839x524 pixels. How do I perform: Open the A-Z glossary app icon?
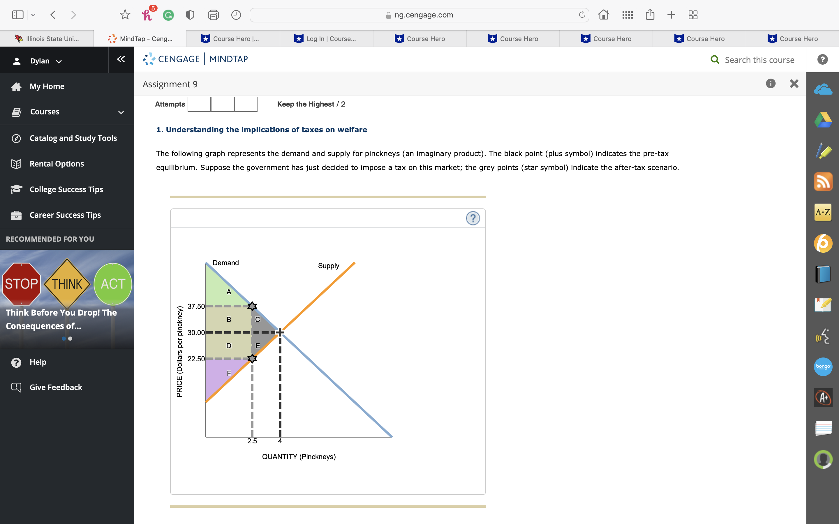click(x=823, y=212)
